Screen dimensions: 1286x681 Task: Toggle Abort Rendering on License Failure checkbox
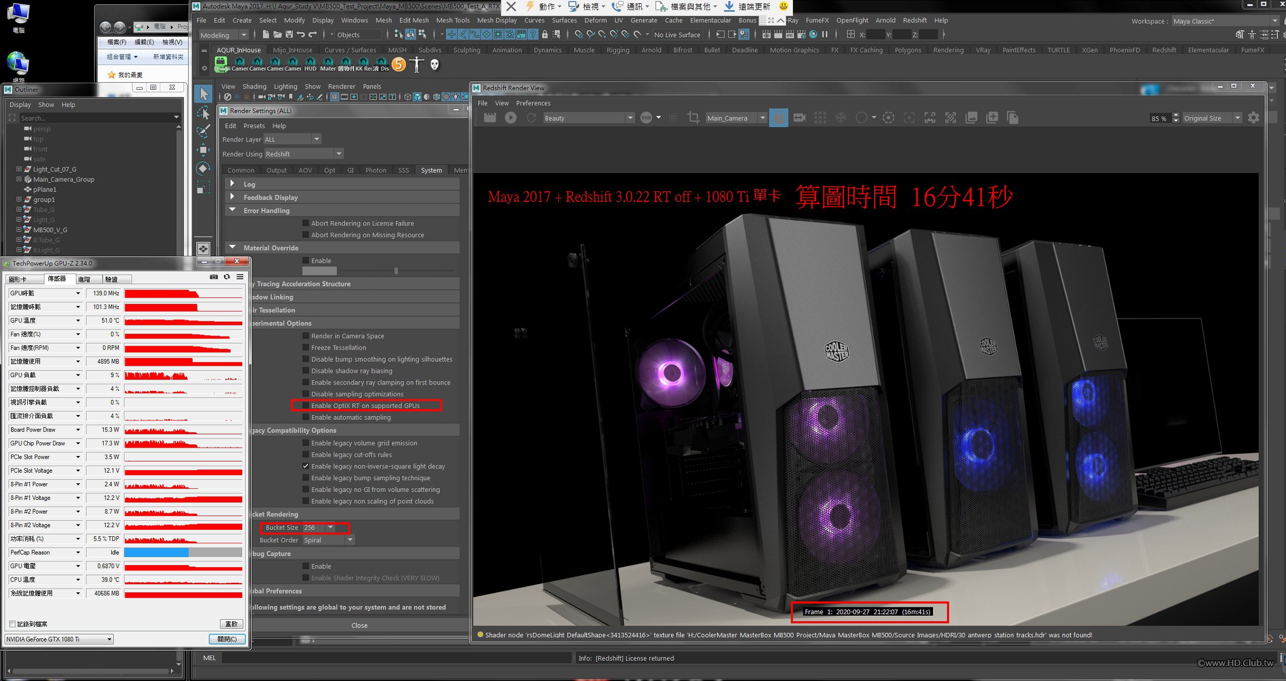point(306,223)
